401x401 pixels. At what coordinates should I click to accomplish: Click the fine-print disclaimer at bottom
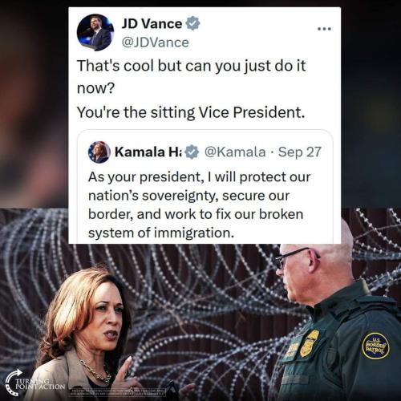118,392
